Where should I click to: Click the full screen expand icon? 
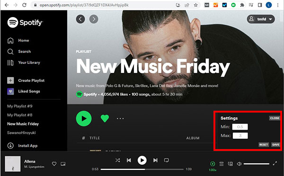click(x=275, y=163)
